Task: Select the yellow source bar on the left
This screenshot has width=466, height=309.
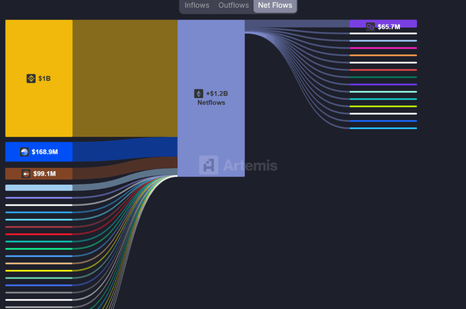Action: pyautogui.click(x=39, y=271)
